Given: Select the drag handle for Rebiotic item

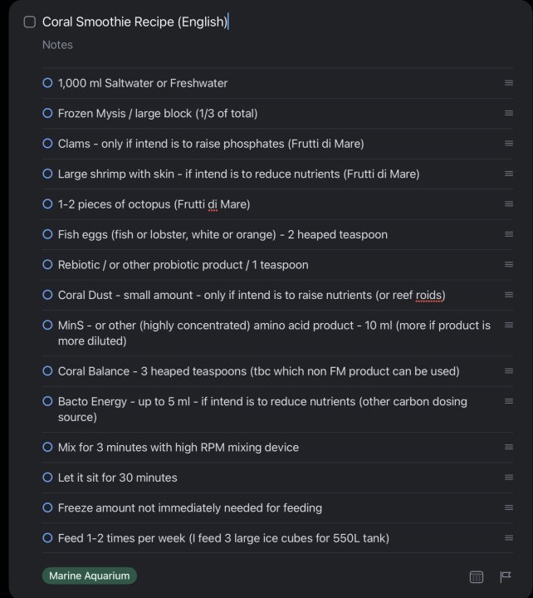Looking at the screenshot, I should (509, 265).
